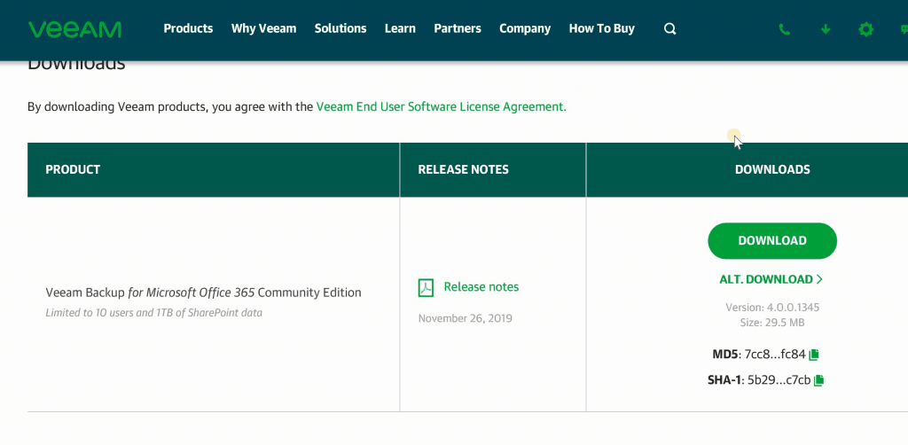
Task: Click the Veeam logo
Action: (74, 29)
